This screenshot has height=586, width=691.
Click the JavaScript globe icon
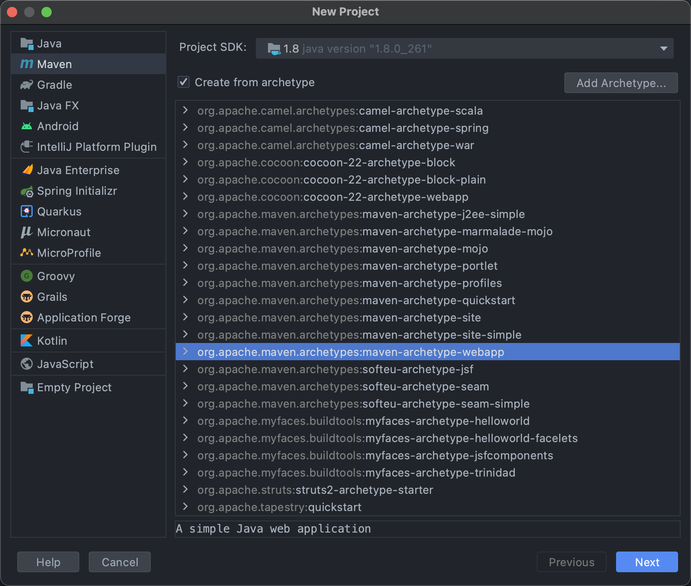pyautogui.click(x=27, y=364)
